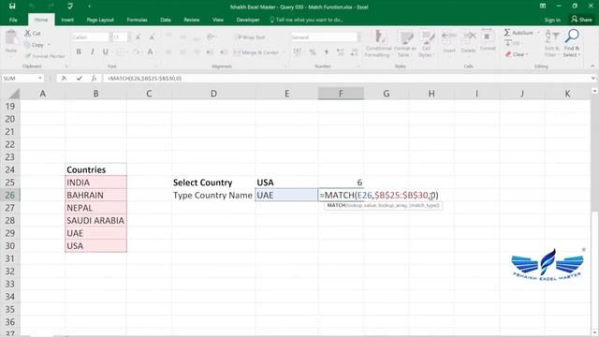Click the Save icon in title bar
This screenshot has width=599, height=337.
tap(12, 7)
